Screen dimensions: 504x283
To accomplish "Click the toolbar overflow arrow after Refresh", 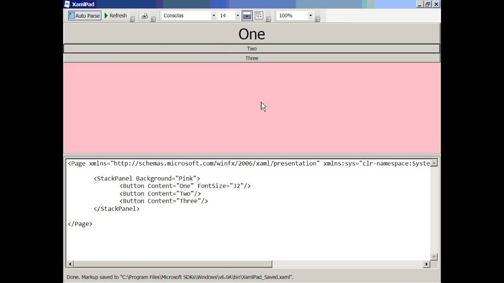I will 132,19.
